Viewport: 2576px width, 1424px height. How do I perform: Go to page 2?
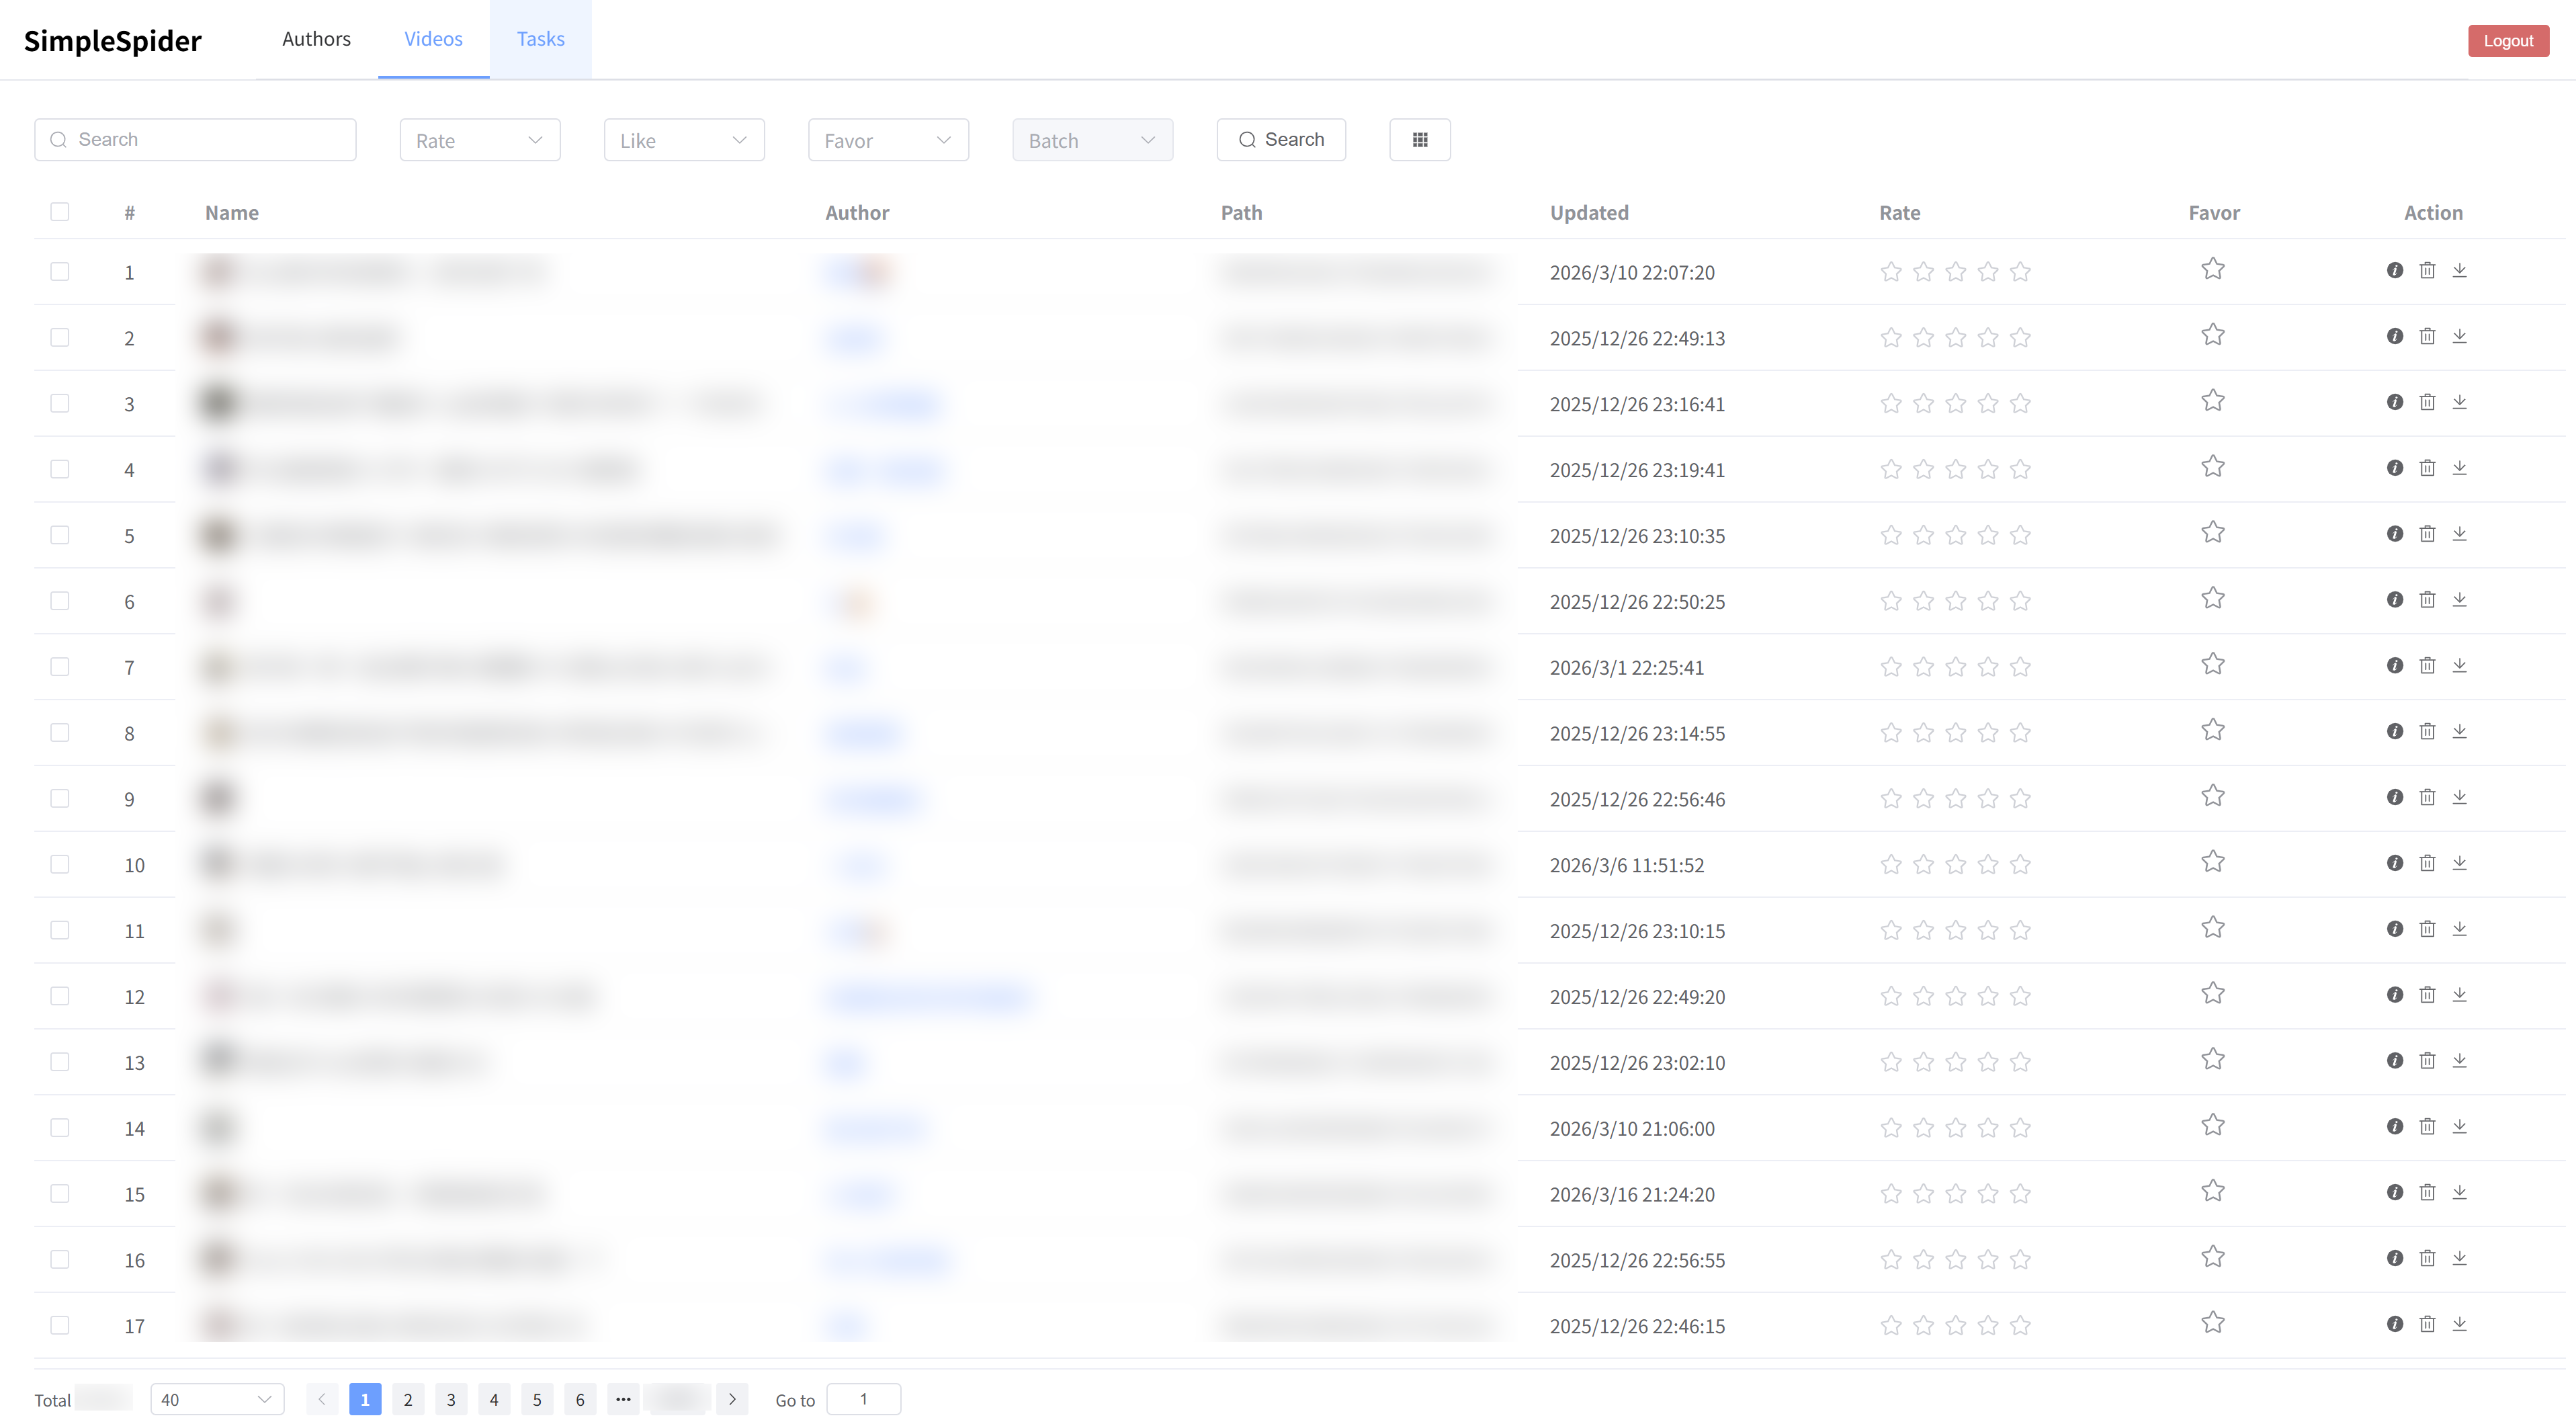point(408,1399)
